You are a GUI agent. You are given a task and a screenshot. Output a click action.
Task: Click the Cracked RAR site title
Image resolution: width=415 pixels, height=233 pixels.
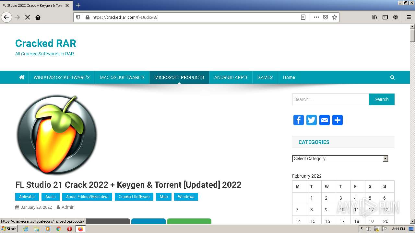[x=46, y=43]
